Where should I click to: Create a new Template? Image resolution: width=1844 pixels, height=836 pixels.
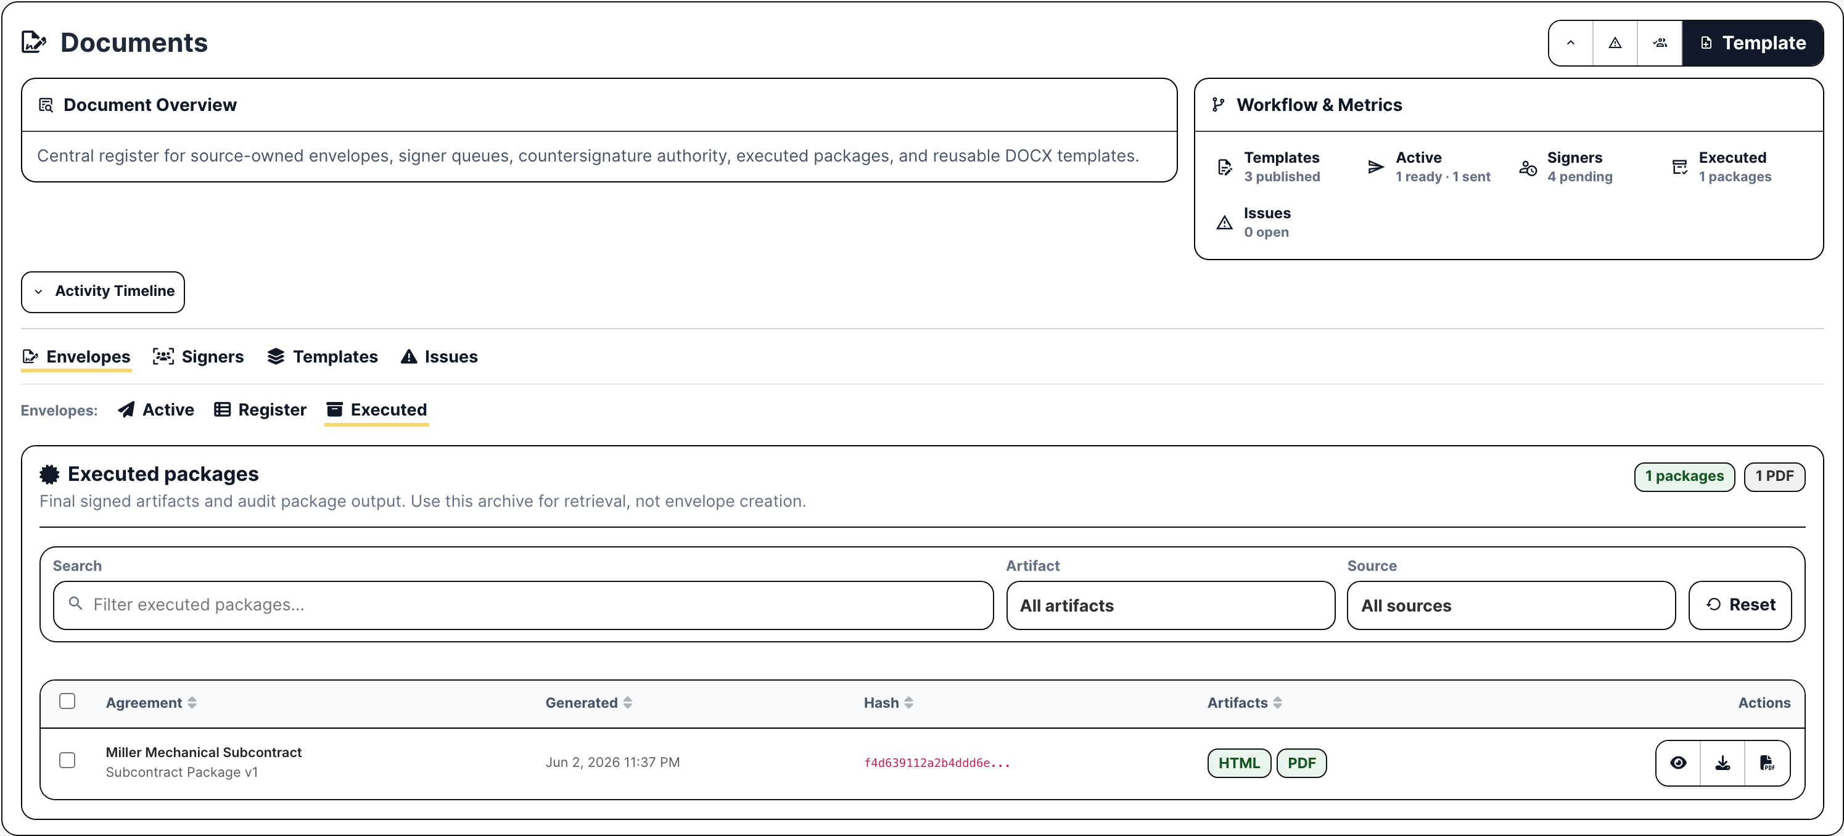point(1752,43)
